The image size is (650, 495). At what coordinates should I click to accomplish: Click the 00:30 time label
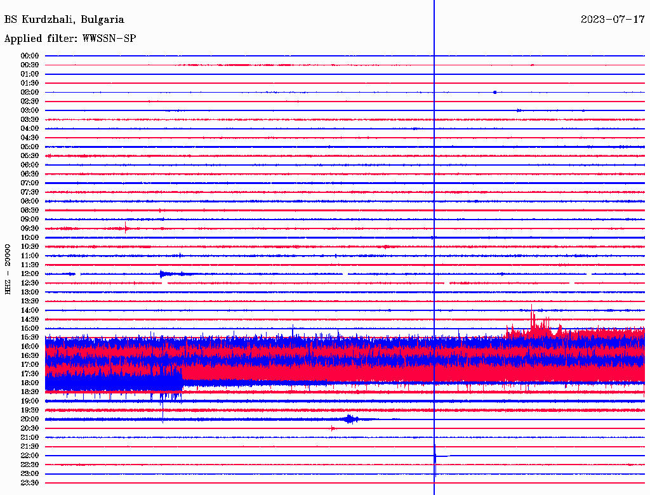click(x=30, y=65)
